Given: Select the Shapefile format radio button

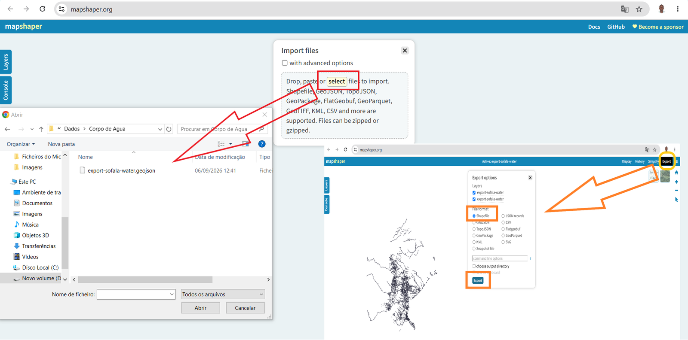Looking at the screenshot, I should [x=474, y=216].
